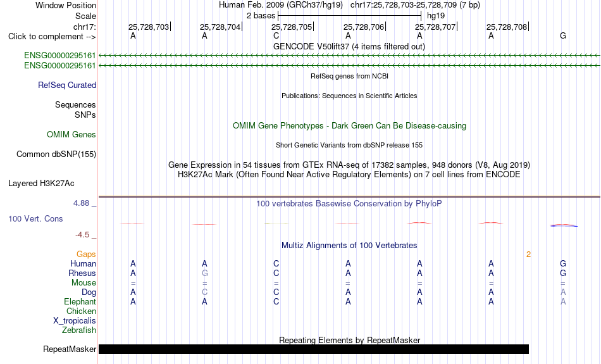Select the Elephant alignment row label
This screenshot has height=364, width=601.
pyautogui.click(x=80, y=302)
